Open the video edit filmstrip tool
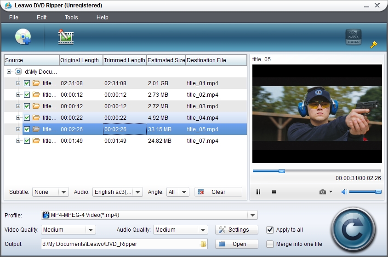 coord(66,37)
